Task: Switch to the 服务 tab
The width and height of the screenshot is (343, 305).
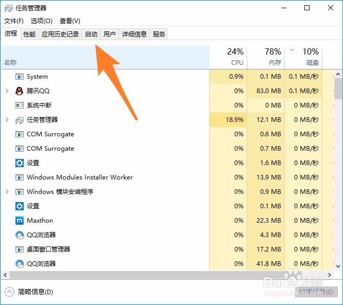Action: pyautogui.click(x=159, y=34)
